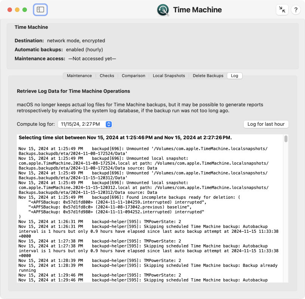The width and height of the screenshot is (305, 299).
Task: Select the Log tab
Action: [x=235, y=76]
